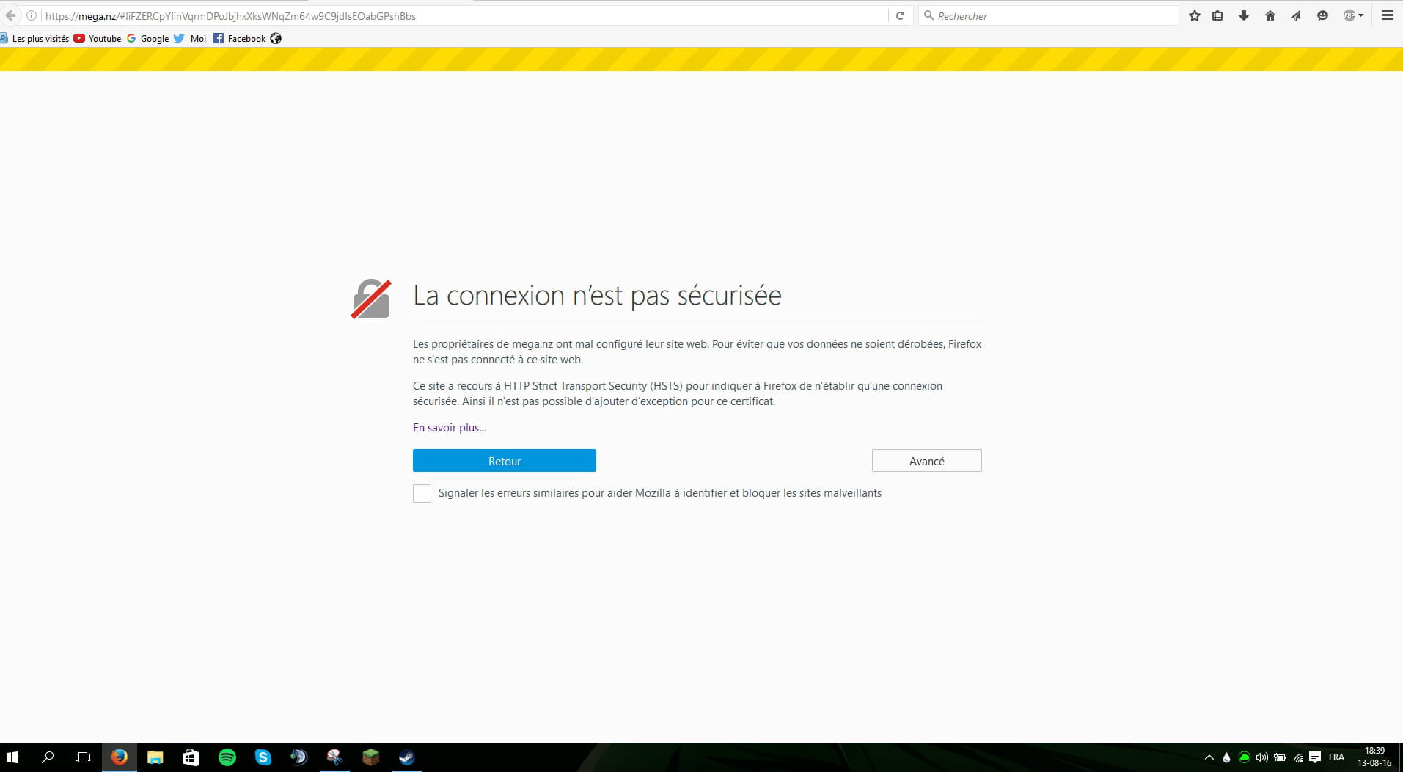Open the Moi Twitter bookmark
This screenshot has height=772, width=1403.
pos(190,38)
